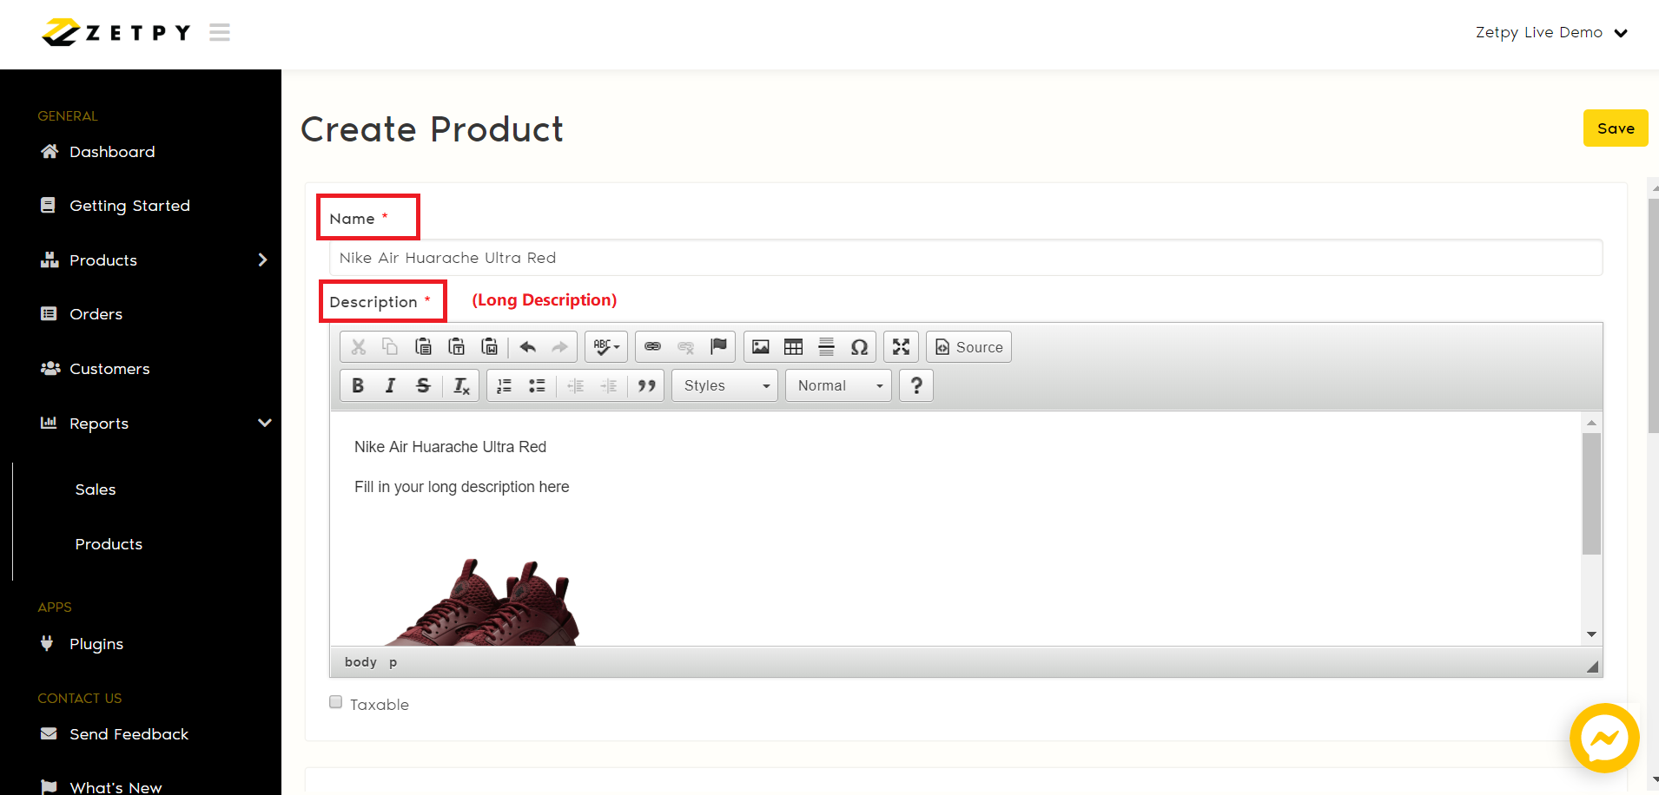Click the Unlink icon

686,347
